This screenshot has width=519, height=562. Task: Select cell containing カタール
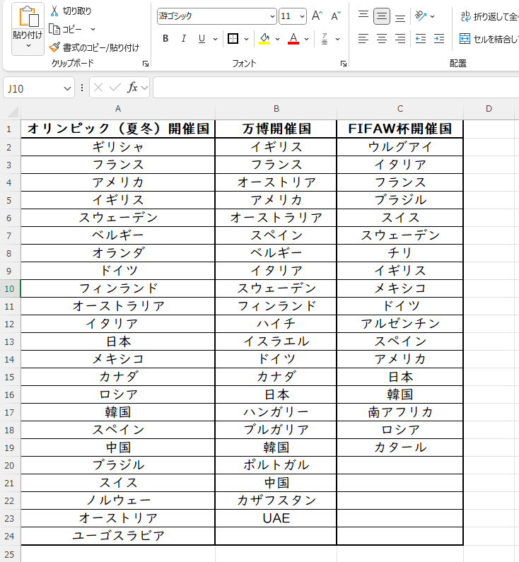pyautogui.click(x=400, y=447)
